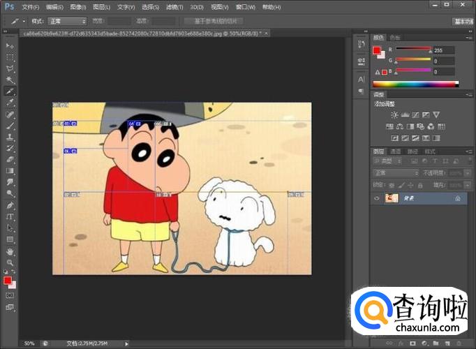Viewport: 476px width, 349px height.
Task: Select the Magic Wand tool
Action: click(x=10, y=80)
